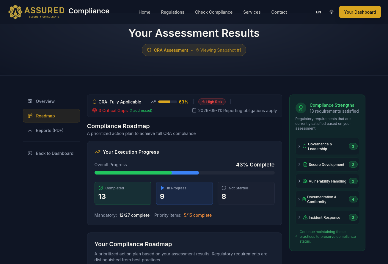Go Back to Dashboard link
388x264 pixels.
point(51,153)
